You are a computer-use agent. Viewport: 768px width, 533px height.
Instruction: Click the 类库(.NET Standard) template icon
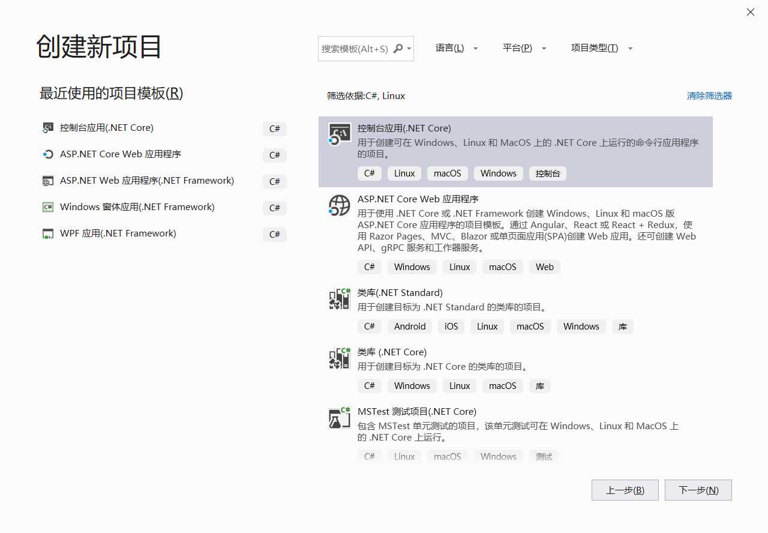pyautogui.click(x=340, y=299)
